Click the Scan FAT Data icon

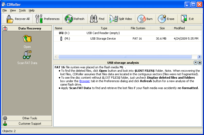(x=27, y=55)
